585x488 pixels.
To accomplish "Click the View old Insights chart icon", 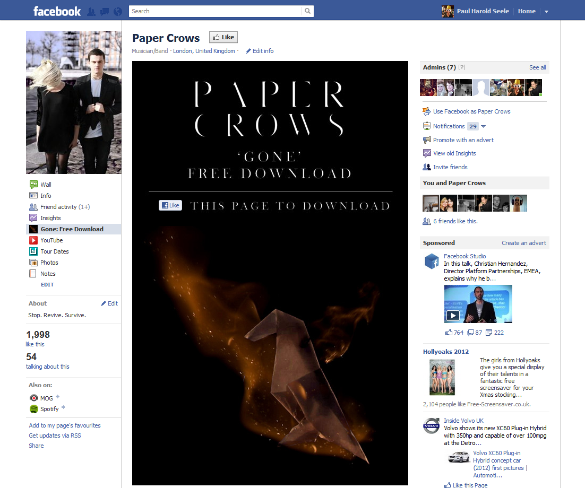I will (x=427, y=153).
